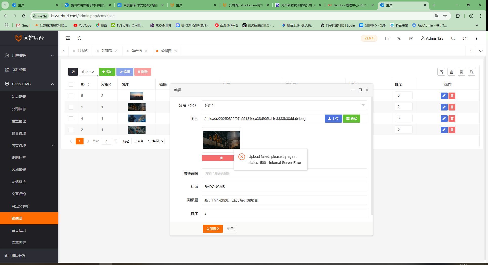
Task: Sort the table by the ID column
Action: 88,84
